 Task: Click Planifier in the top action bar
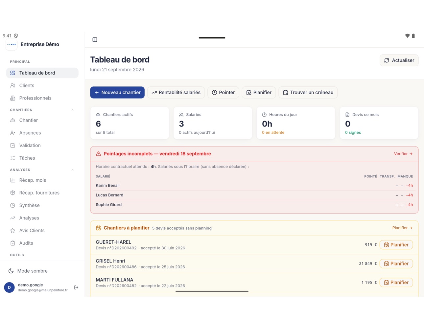tap(259, 92)
